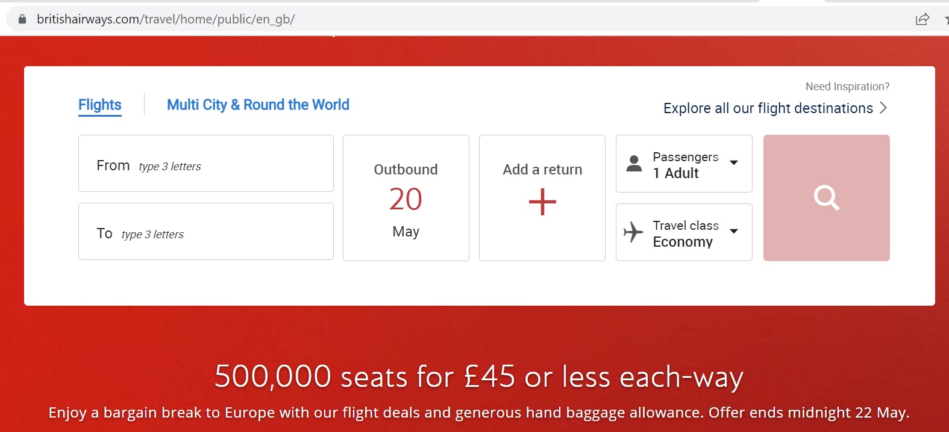Click the chevron beside flight destinations
Image resolution: width=949 pixels, height=432 pixels.
coord(883,108)
